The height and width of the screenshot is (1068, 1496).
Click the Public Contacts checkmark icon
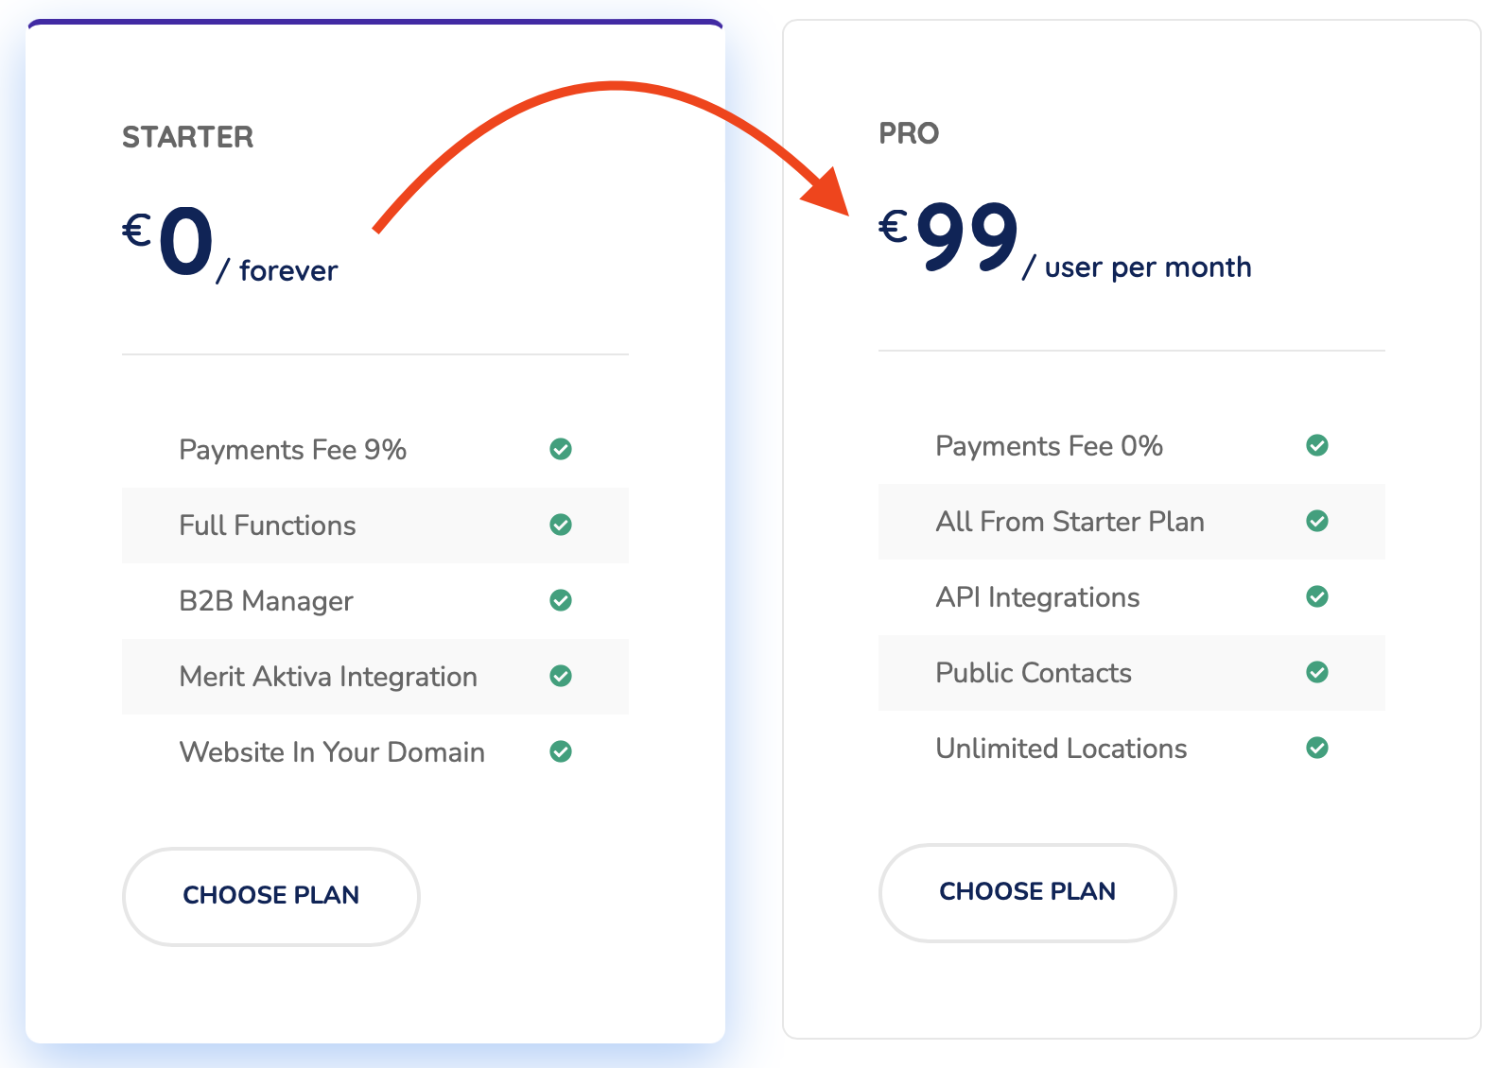[1317, 672]
